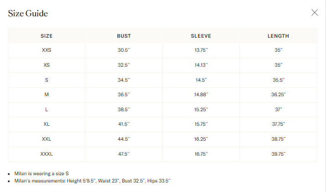The image size is (326, 192).
Task: Select the S size row label
Action: click(47, 80)
